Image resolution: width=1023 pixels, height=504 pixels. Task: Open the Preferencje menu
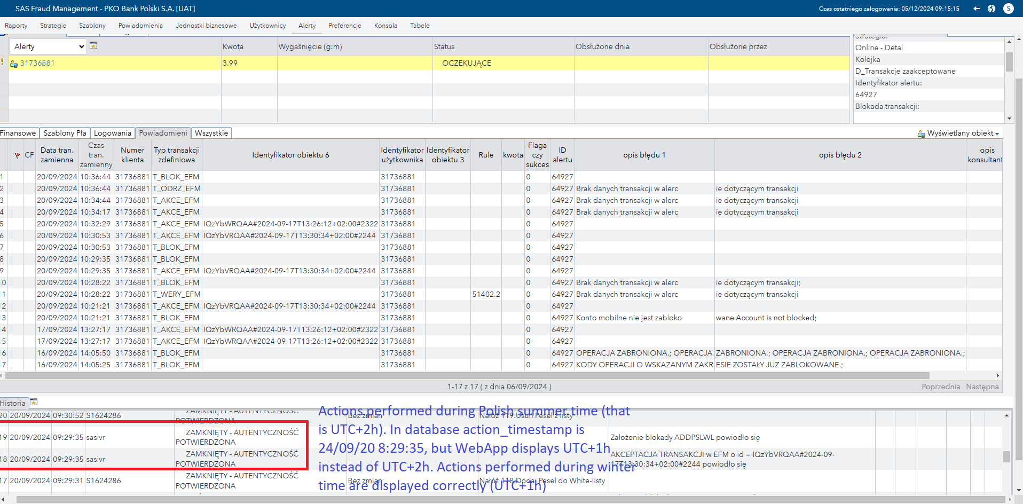click(344, 25)
